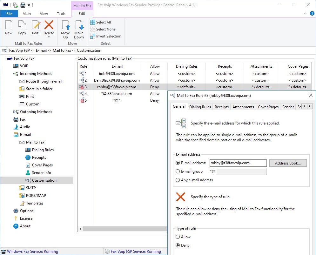The height and width of the screenshot is (255, 316).
Task: Click the tab scroll right arrow
Action: click(x=310, y=106)
